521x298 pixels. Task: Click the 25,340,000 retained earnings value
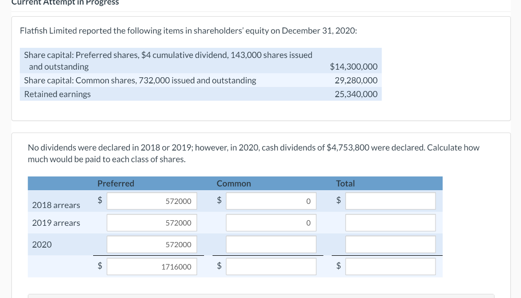[356, 94]
